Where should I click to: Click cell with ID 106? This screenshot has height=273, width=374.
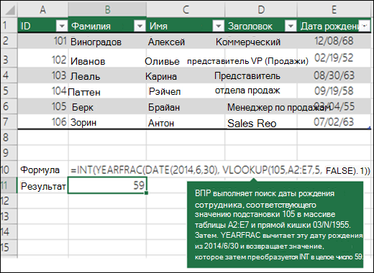click(43, 121)
